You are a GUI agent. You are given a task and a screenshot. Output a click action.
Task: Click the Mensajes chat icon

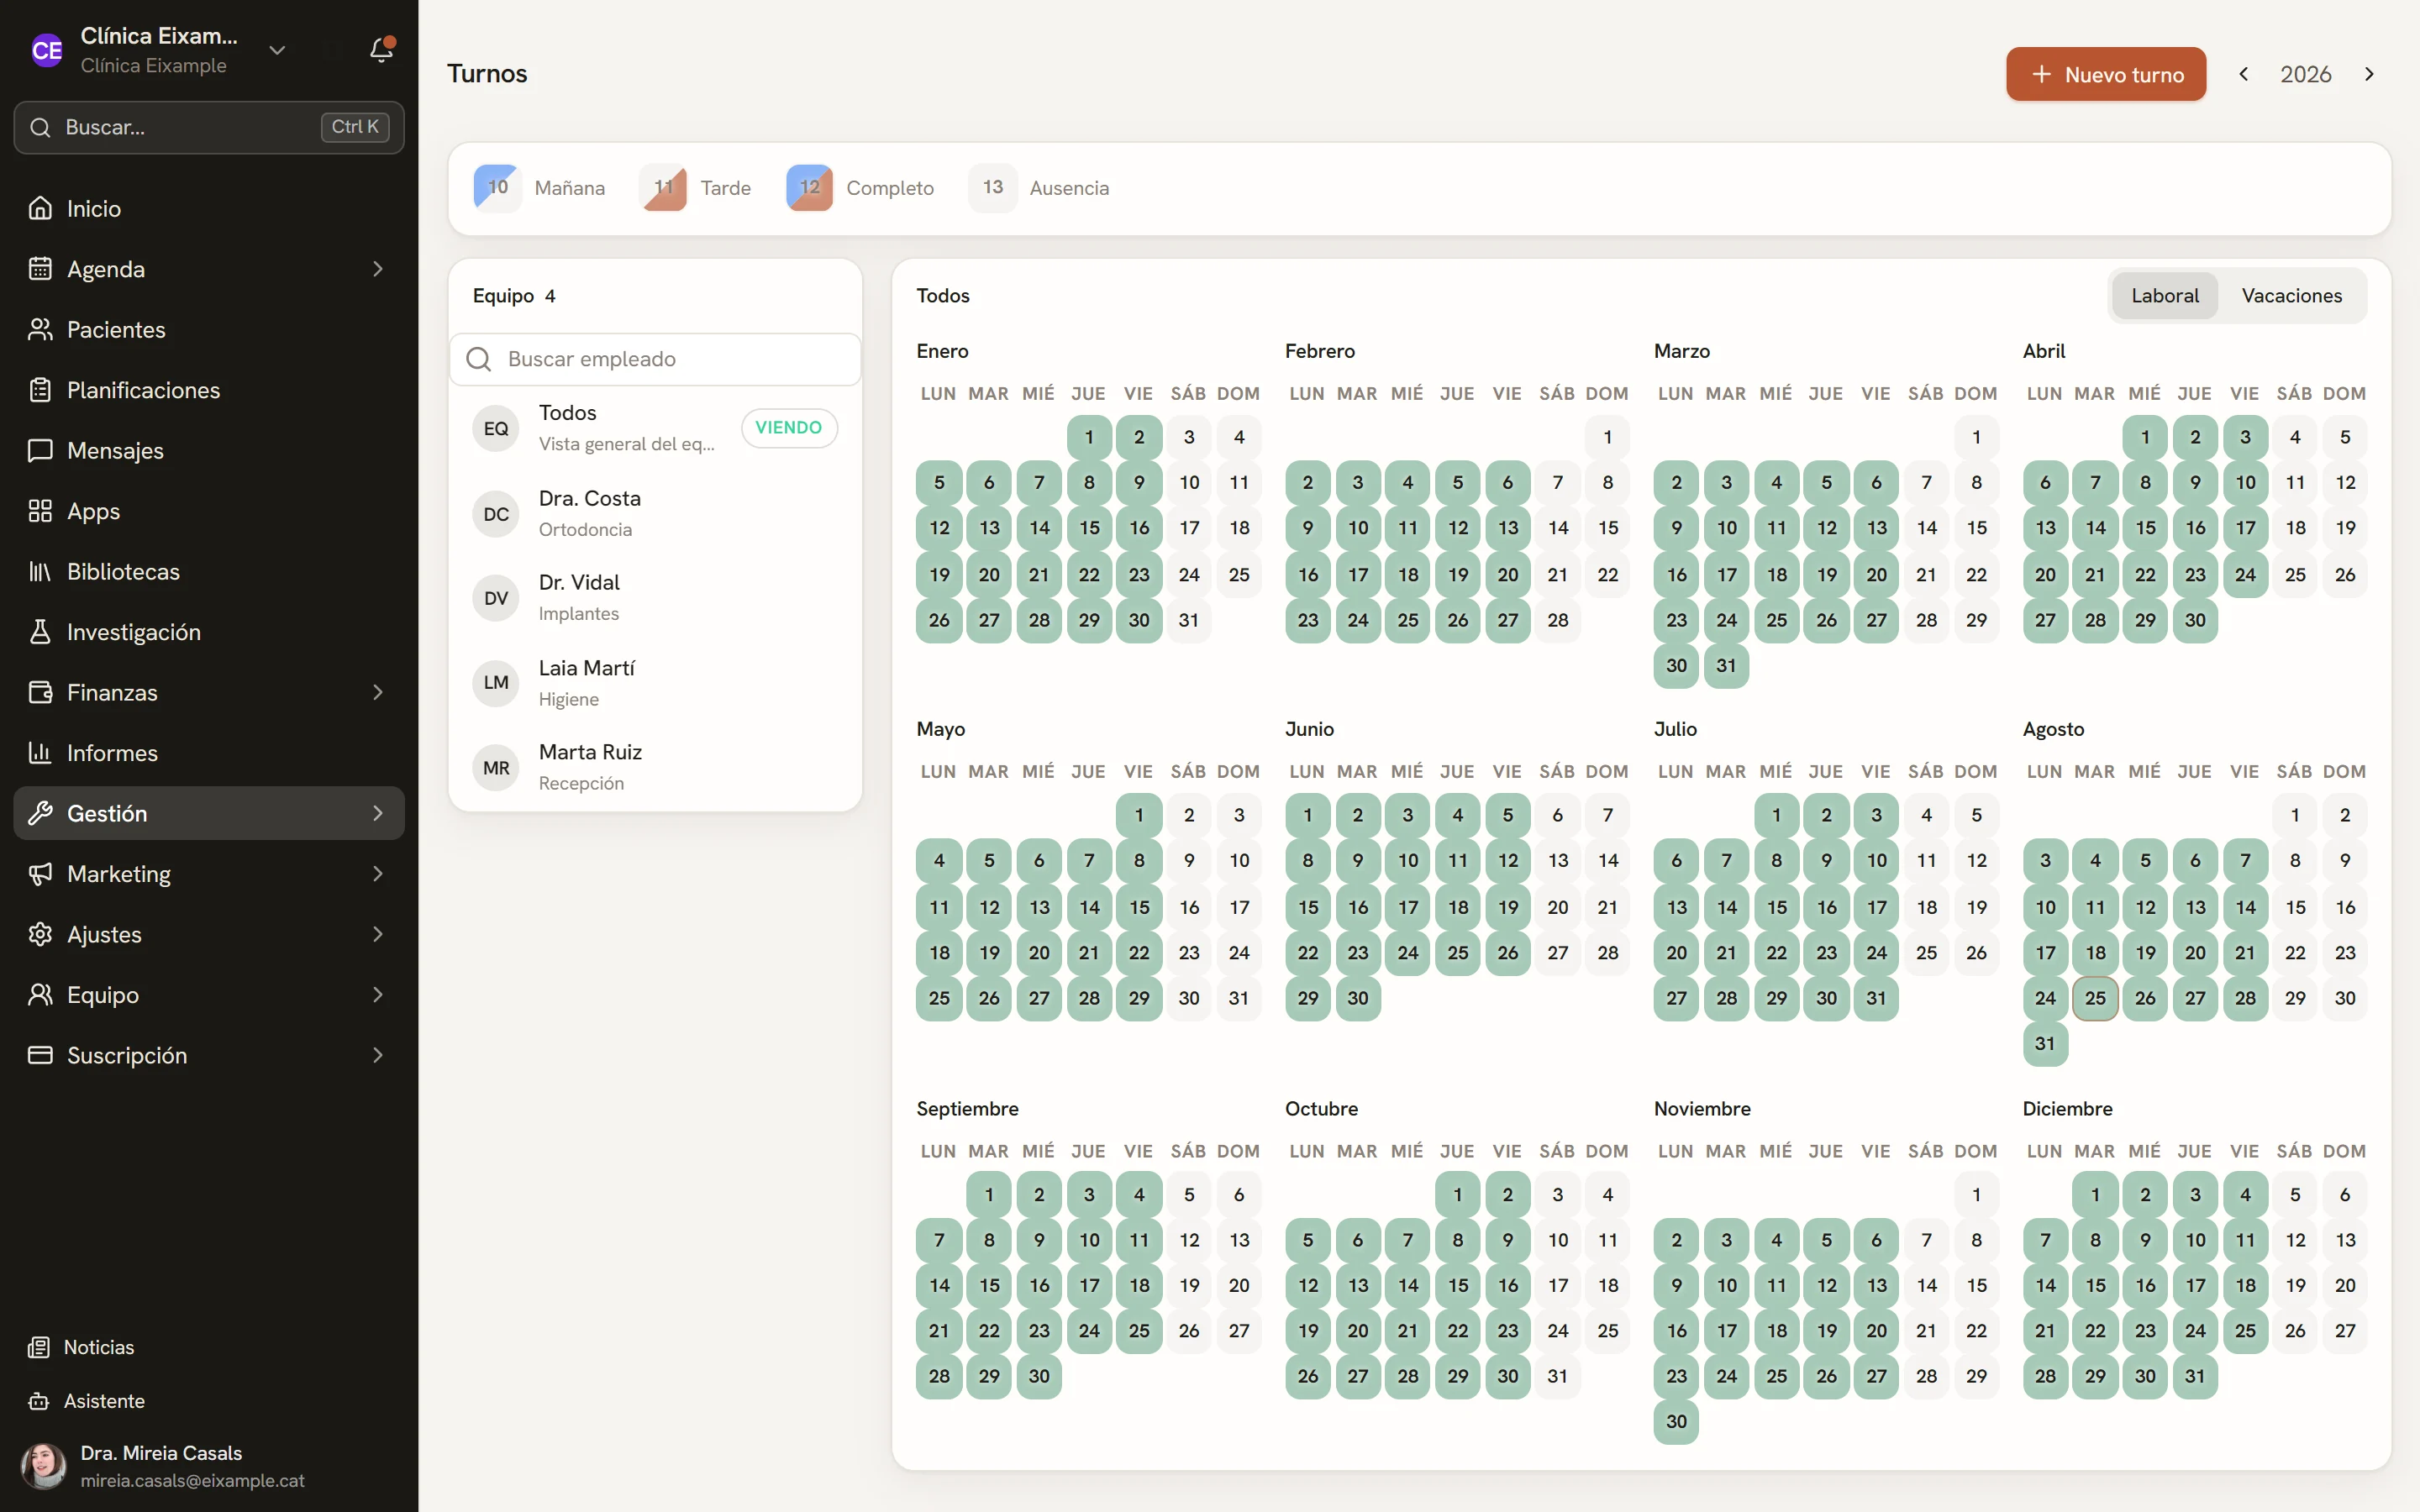click(x=40, y=450)
